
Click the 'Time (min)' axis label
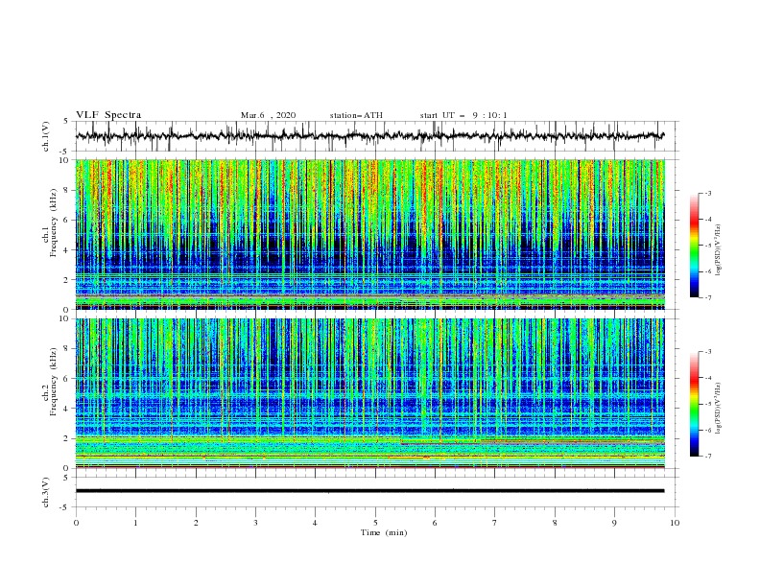[x=384, y=532]
